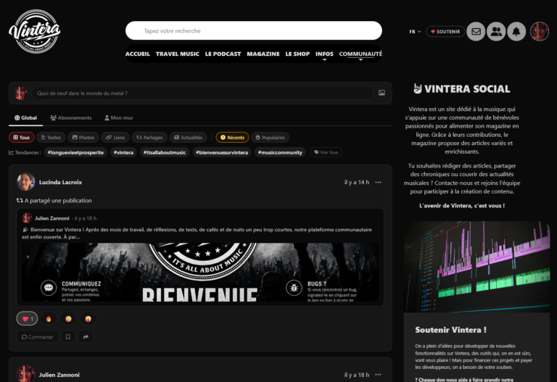Open the #itsallaboutmusic hashtag
This screenshot has width=557, height=382.
(x=165, y=152)
